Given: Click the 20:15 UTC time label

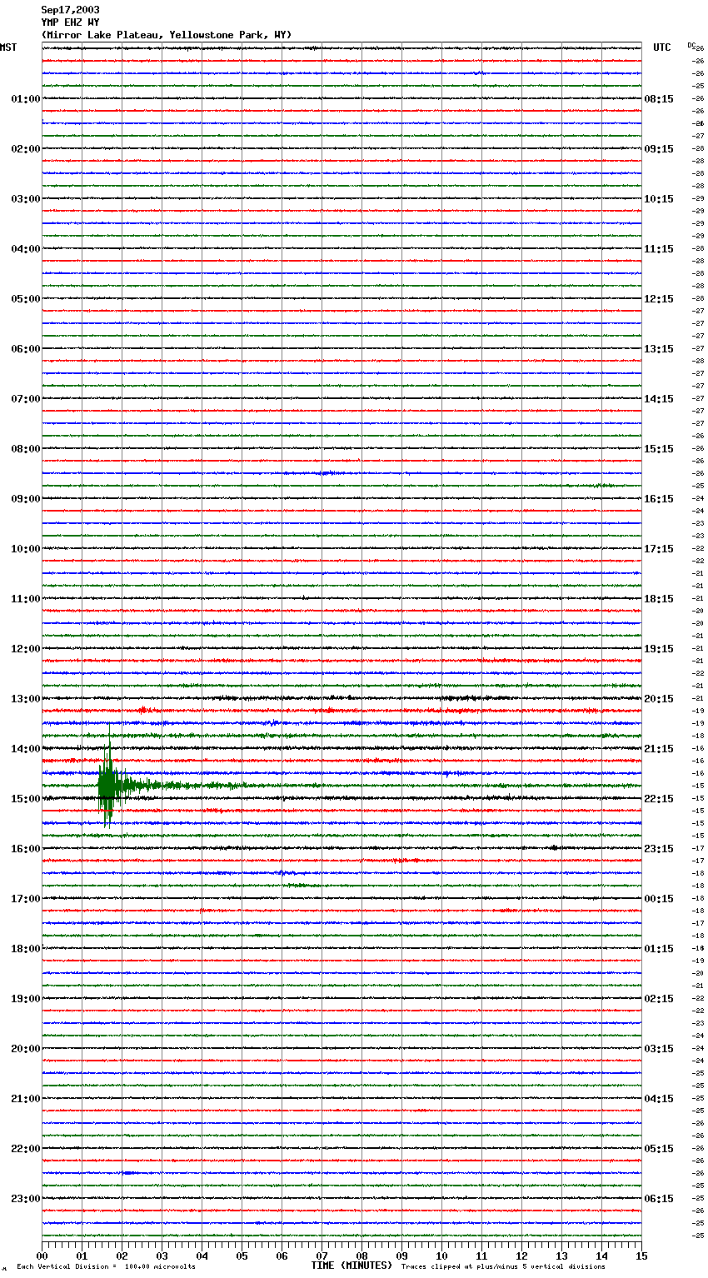Looking at the screenshot, I should tap(659, 699).
